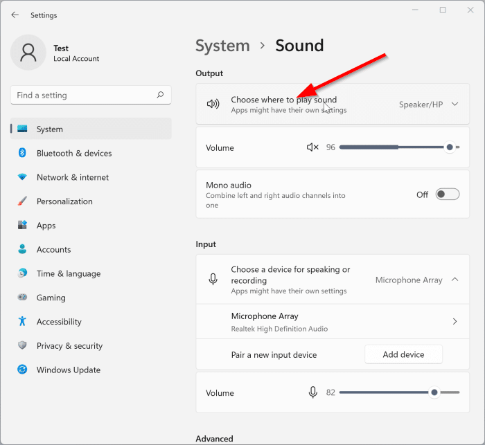Go back using the Settings back arrow
Screen dimensions: 485x445
15,15
